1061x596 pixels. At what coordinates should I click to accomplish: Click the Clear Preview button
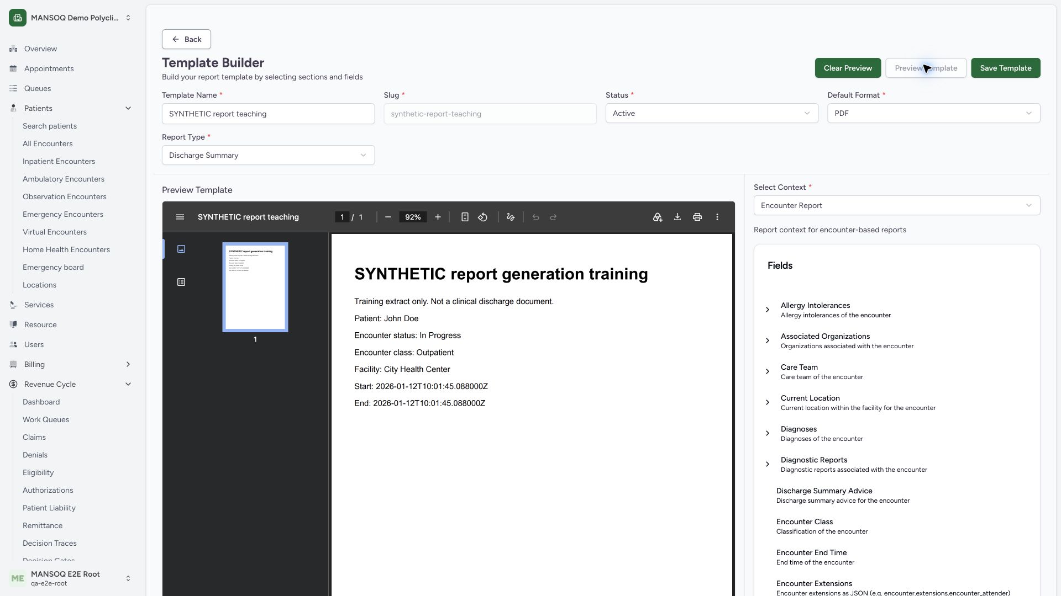[x=848, y=68]
